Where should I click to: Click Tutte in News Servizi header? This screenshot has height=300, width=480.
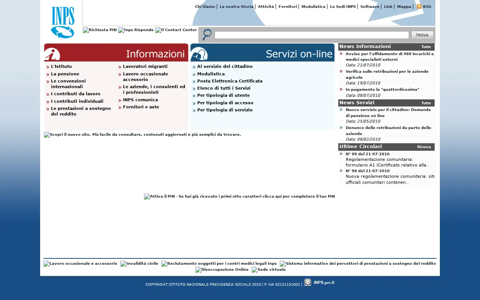[x=426, y=103]
